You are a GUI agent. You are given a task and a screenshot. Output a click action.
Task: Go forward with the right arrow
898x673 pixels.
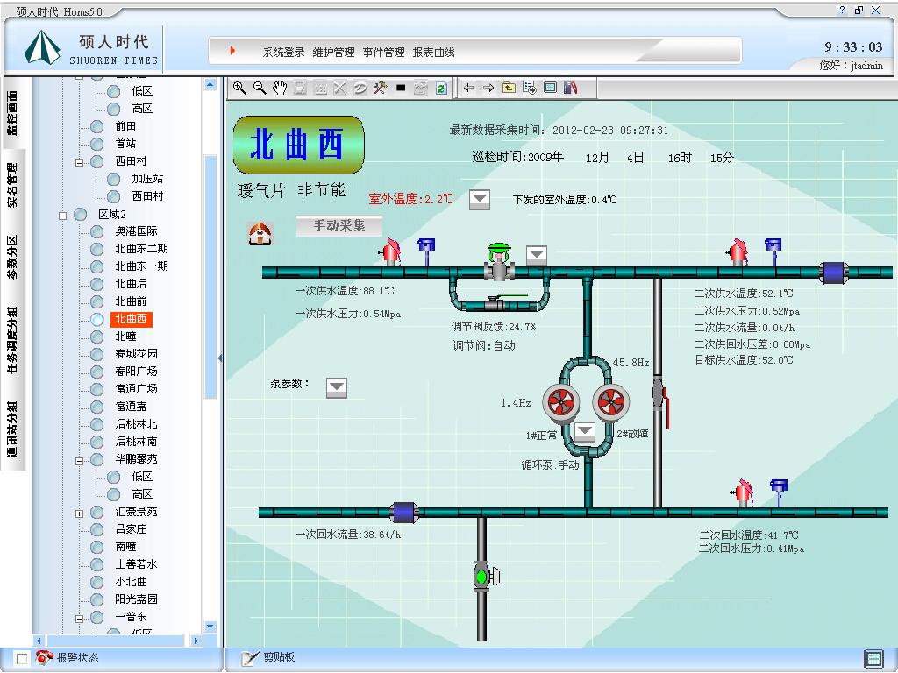click(x=488, y=88)
